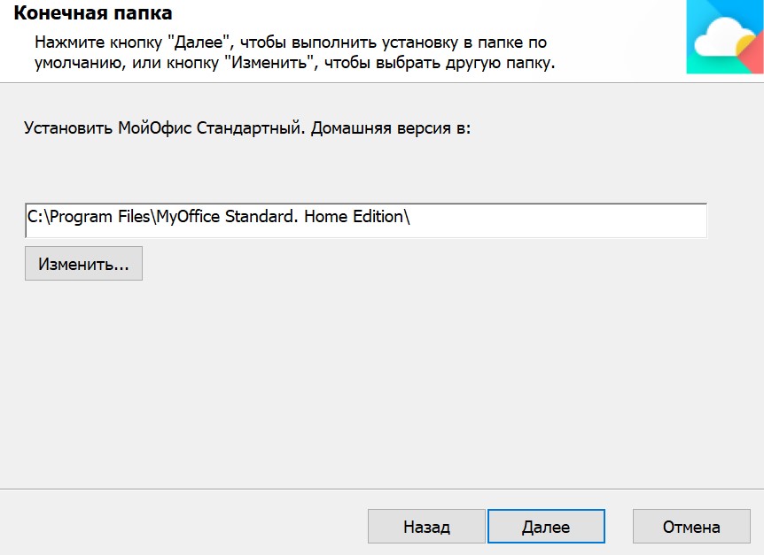Click the Конечная папка heading

pos(93,13)
